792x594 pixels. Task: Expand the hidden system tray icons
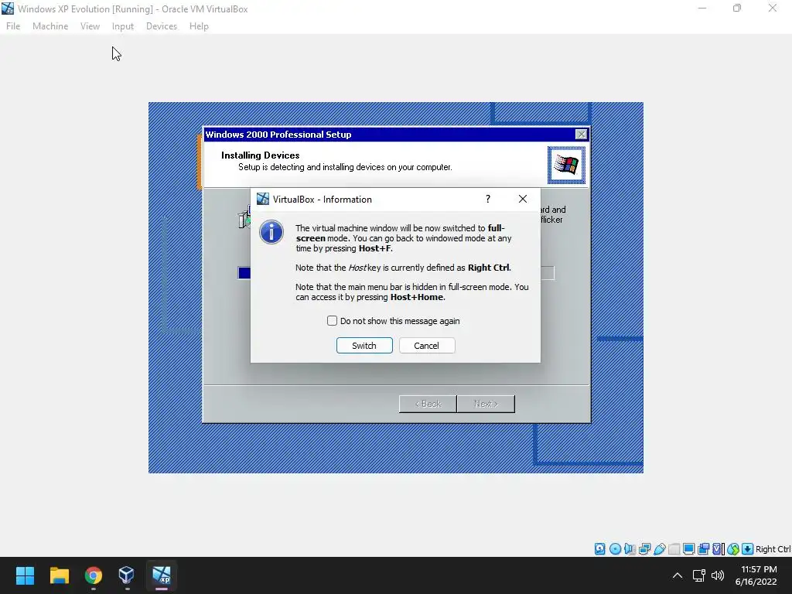[678, 575]
